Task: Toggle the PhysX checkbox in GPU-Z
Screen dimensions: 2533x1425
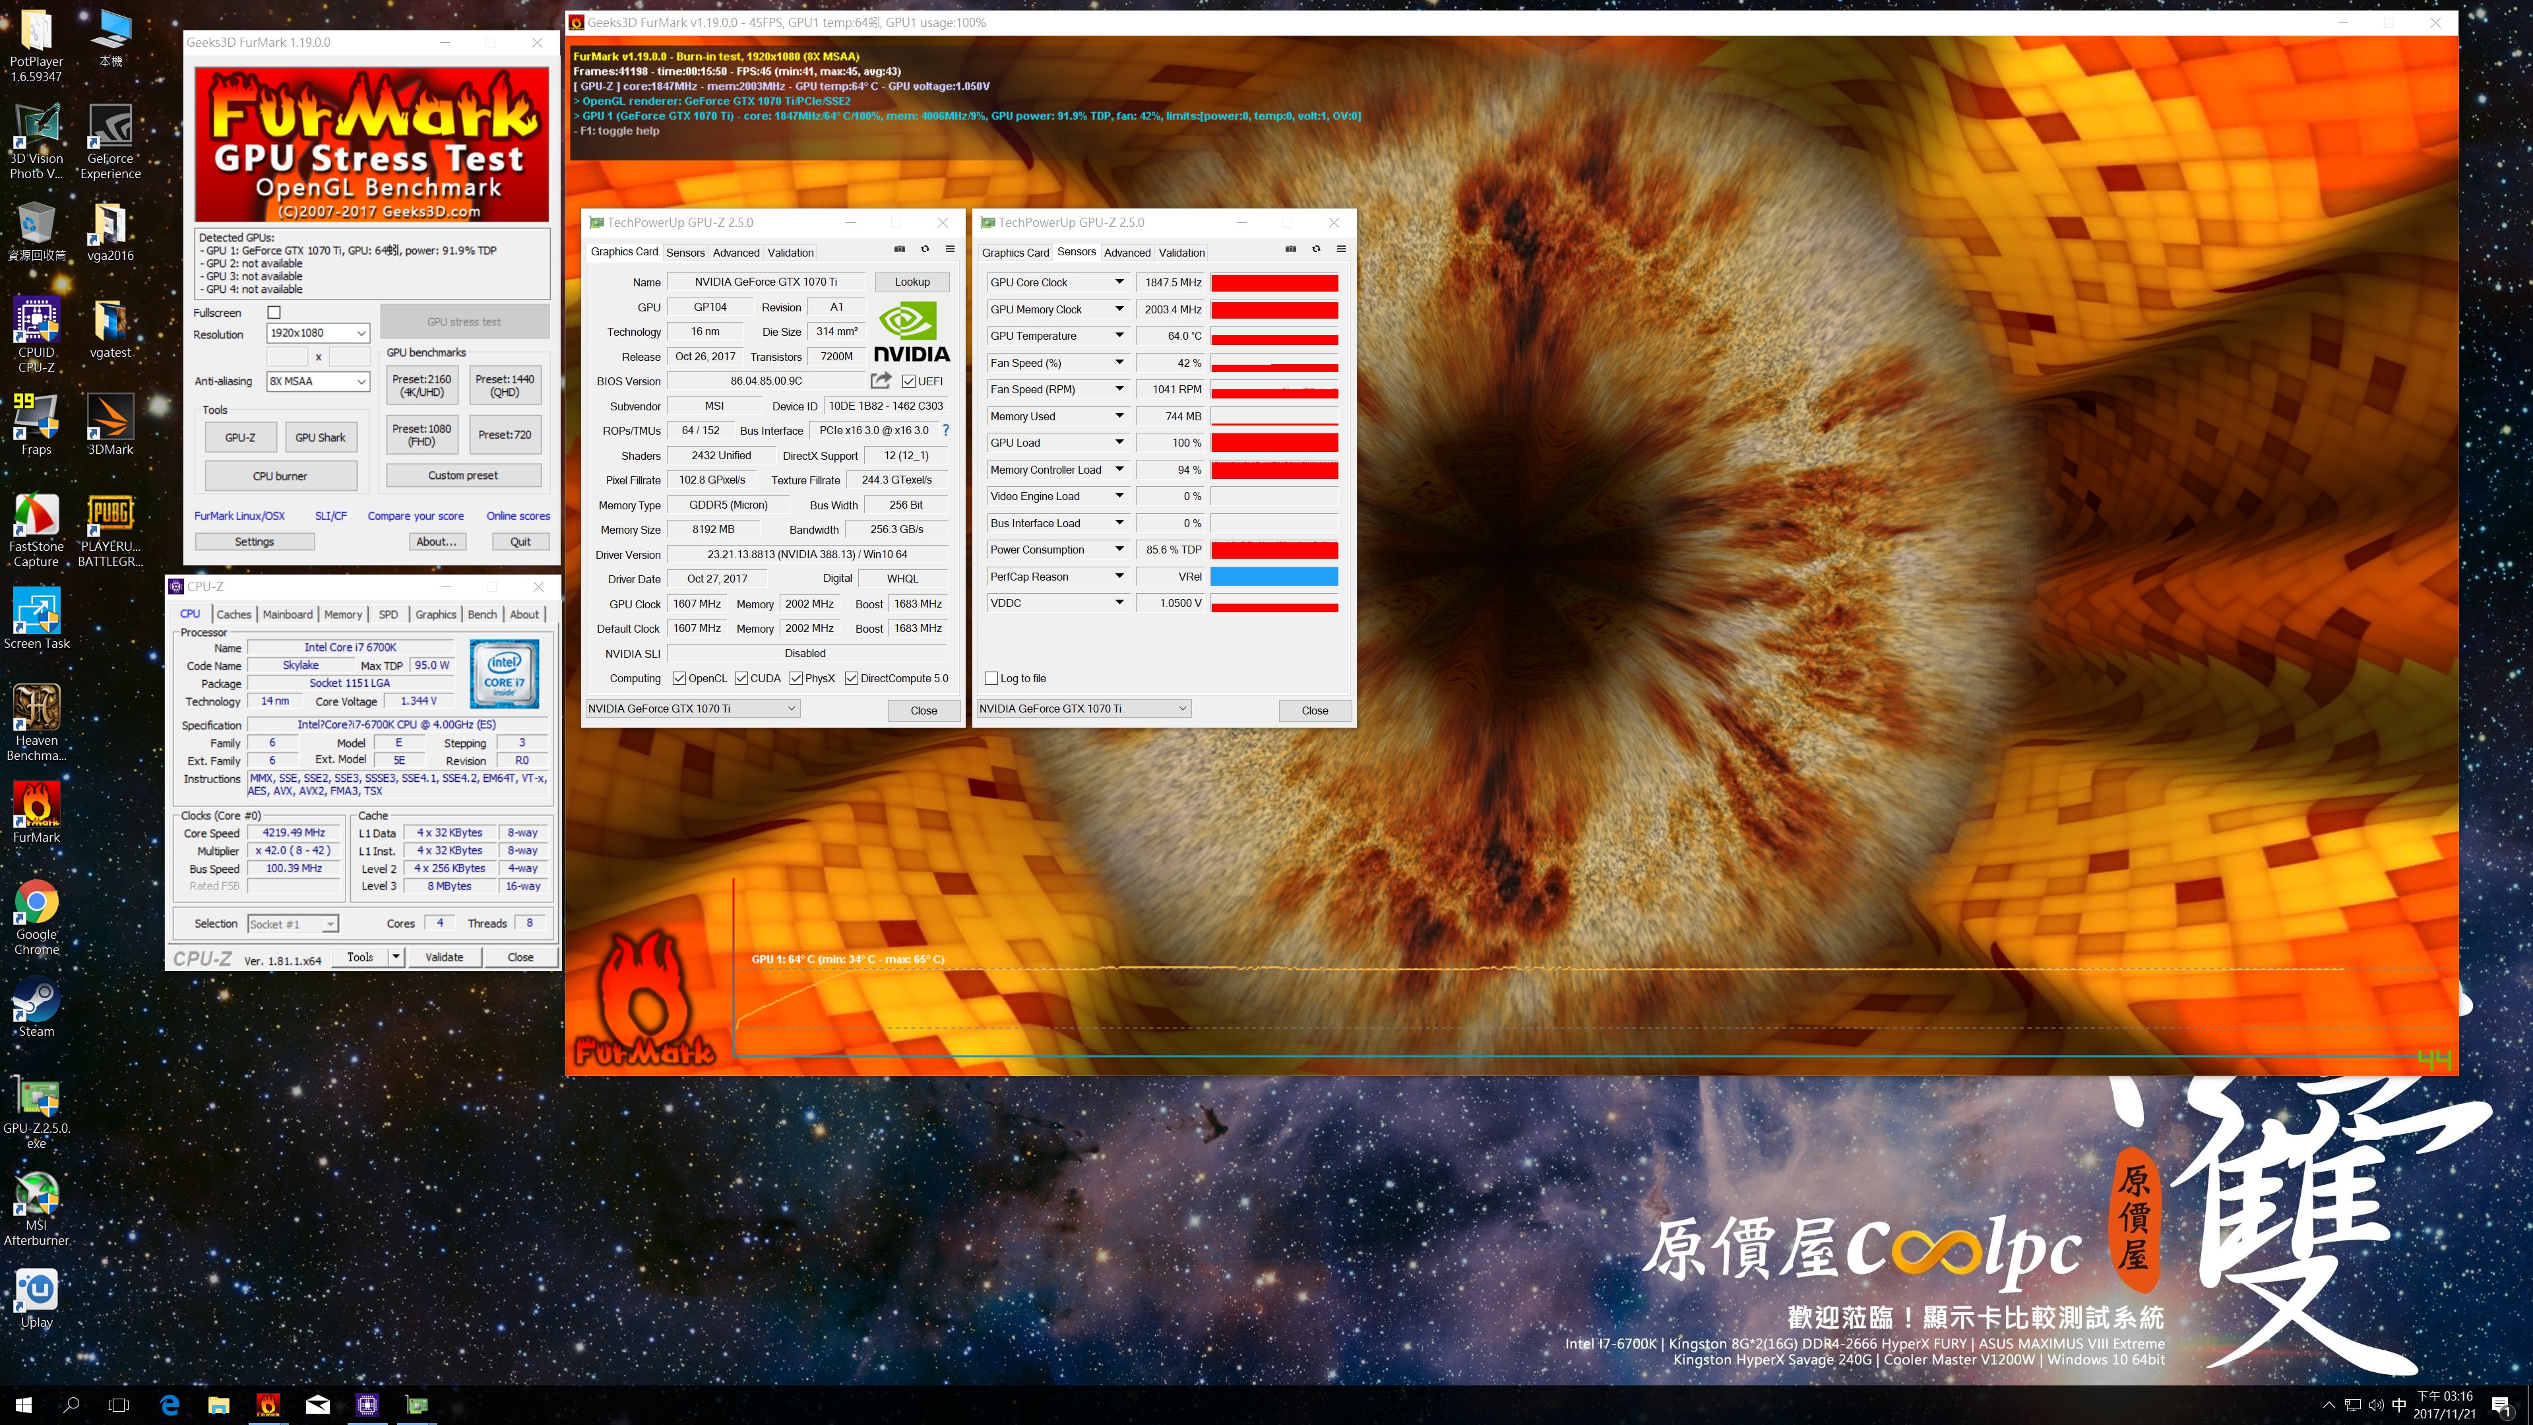Action: tap(796, 679)
